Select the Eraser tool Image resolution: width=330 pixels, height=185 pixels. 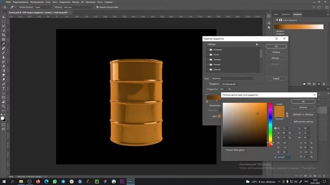click(4, 66)
